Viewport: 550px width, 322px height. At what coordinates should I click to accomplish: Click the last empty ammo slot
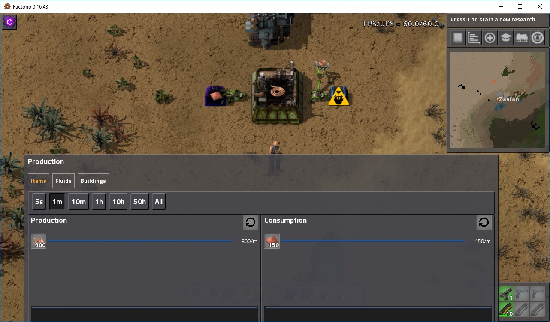538,310
